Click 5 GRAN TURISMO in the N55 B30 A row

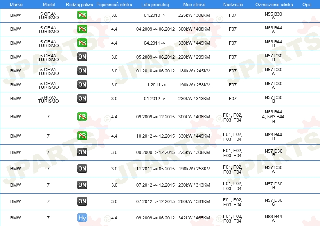click(x=48, y=16)
